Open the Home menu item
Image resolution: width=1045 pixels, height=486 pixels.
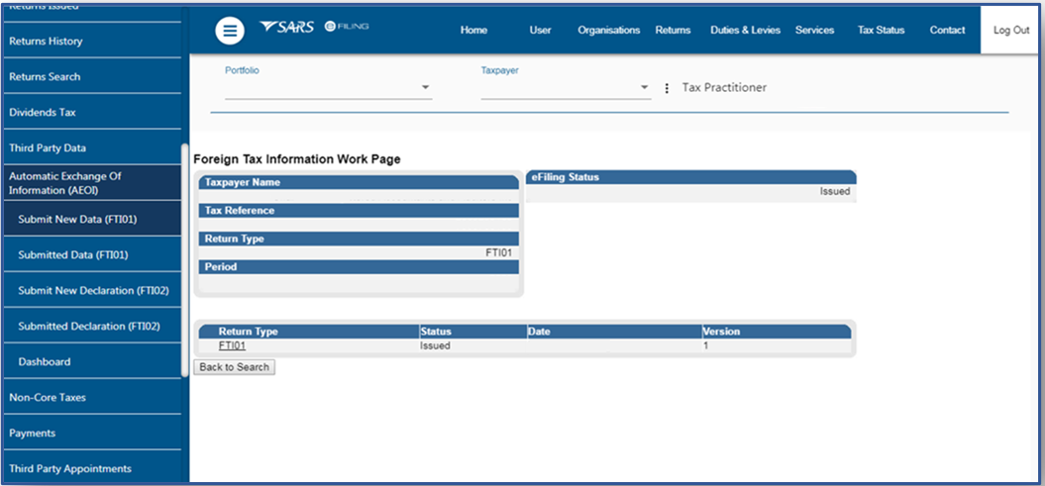[473, 31]
